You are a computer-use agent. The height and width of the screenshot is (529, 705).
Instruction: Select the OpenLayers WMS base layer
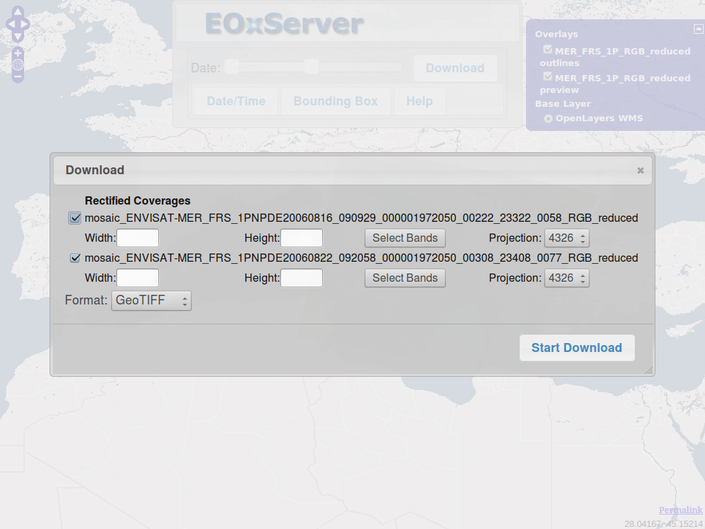pos(548,118)
